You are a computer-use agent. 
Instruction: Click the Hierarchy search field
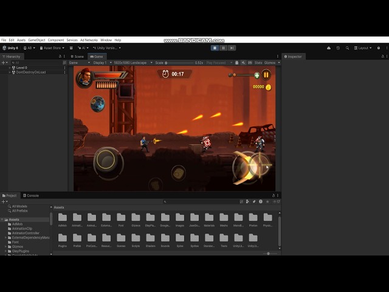point(36,63)
